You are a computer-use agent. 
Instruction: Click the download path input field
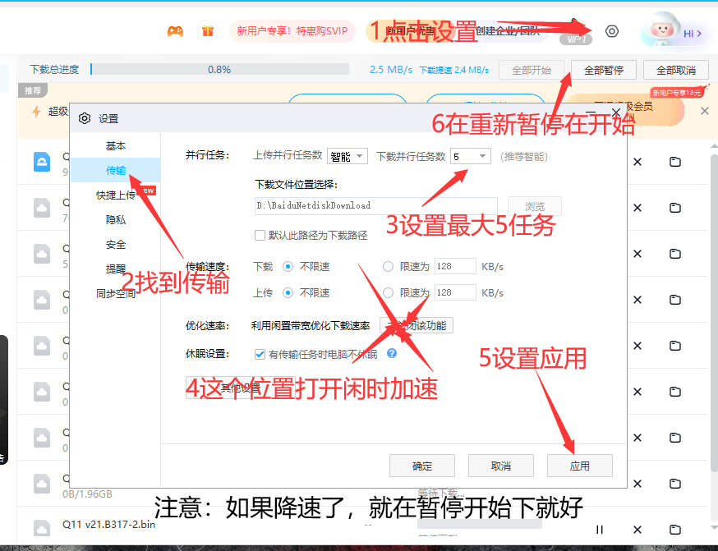(370, 205)
